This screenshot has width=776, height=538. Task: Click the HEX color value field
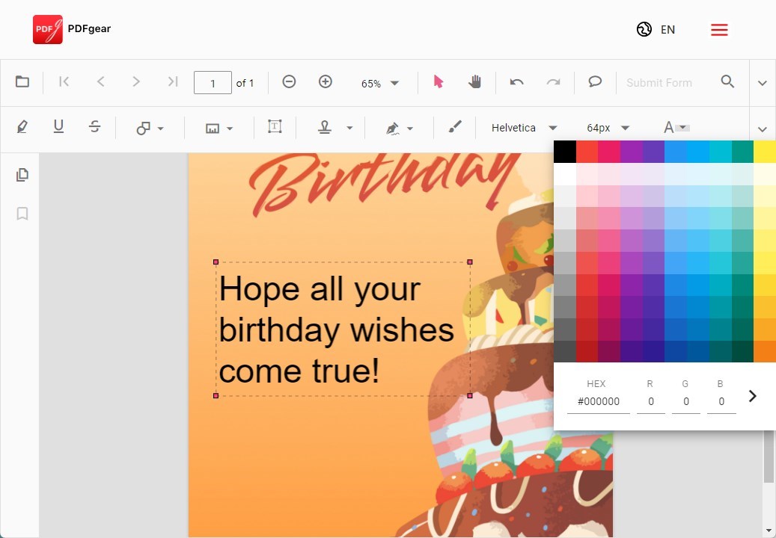pos(597,402)
